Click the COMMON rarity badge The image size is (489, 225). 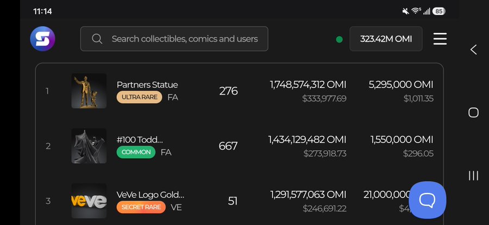[x=136, y=152]
